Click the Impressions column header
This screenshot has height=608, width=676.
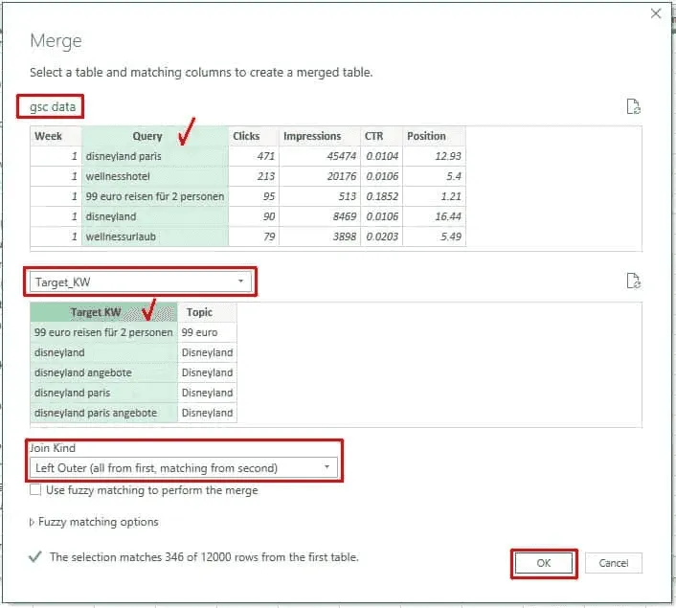(x=312, y=136)
